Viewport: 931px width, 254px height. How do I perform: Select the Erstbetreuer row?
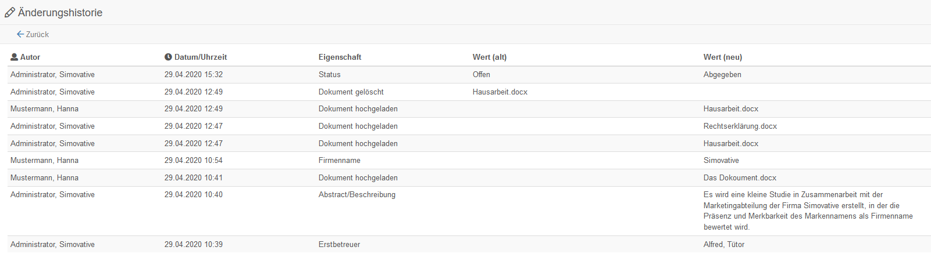(x=469, y=244)
